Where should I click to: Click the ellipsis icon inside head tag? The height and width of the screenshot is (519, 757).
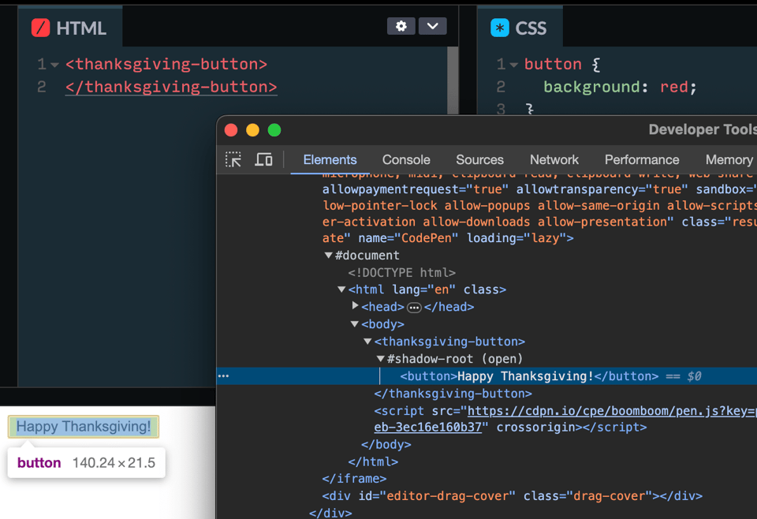414,307
